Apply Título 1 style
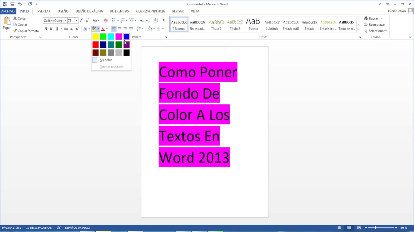The image size is (414, 232). click(x=216, y=24)
